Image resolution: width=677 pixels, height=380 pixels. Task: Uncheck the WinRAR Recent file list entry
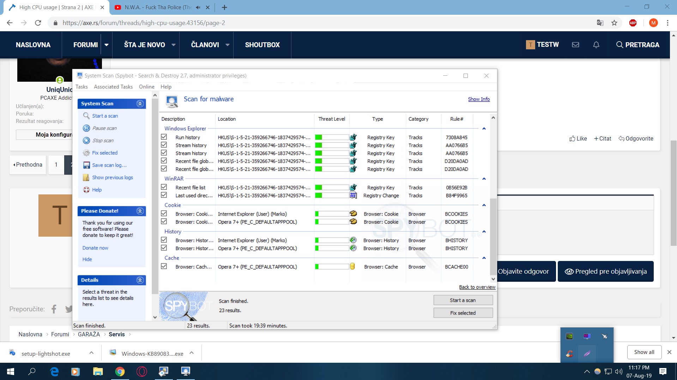click(x=164, y=187)
